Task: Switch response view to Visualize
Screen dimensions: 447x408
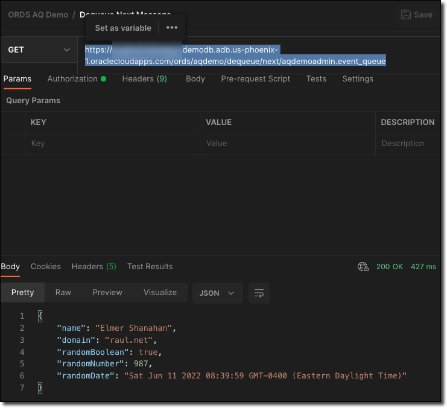Action: (x=160, y=293)
